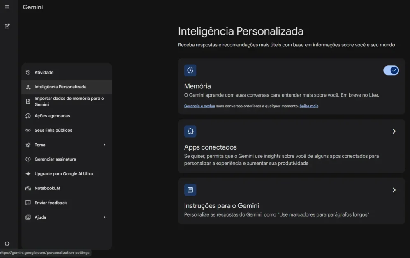Screen dimensions: 410x258
Task: Expand the Tema submenu arrow
Action: [x=104, y=145]
